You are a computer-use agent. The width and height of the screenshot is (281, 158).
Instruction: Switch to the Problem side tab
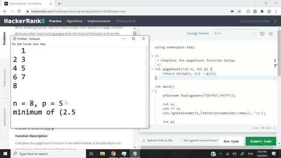[4, 38]
